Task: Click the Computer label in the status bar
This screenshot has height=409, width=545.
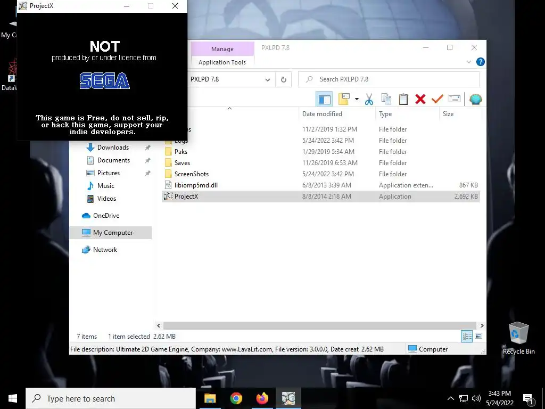Action: tap(433, 349)
